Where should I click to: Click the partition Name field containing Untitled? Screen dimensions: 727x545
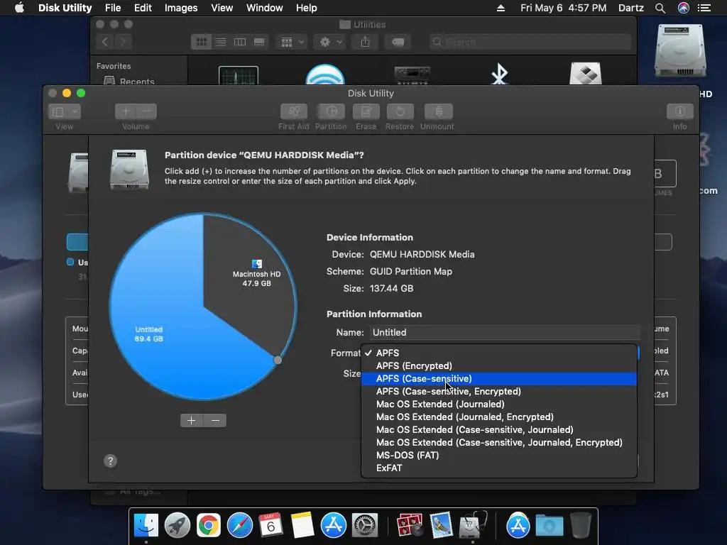pyautogui.click(x=505, y=332)
